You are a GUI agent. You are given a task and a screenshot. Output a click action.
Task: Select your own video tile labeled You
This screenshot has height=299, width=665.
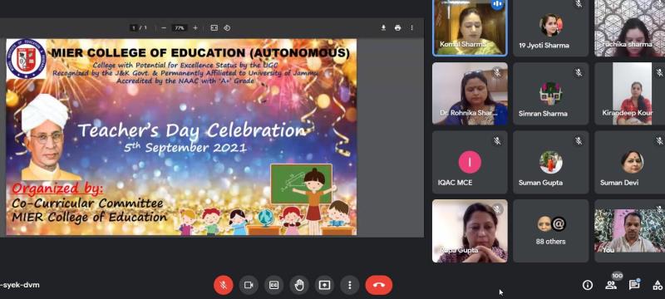click(x=630, y=231)
